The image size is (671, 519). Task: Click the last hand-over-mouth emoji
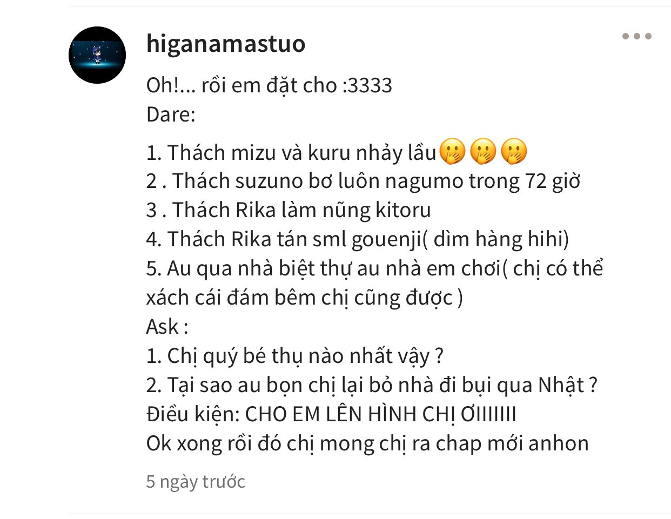pos(514,152)
